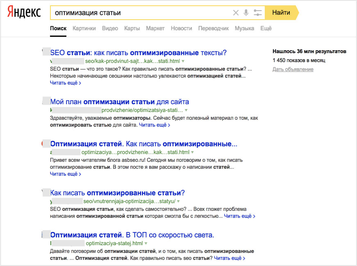Click Читать ещё after писать seo статьи?
This screenshot has height=266, width=357.
230,258
